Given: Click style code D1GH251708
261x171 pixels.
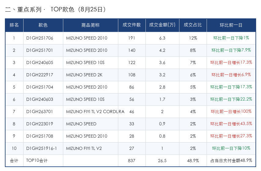Looking at the screenshot, I should [x=40, y=136].
